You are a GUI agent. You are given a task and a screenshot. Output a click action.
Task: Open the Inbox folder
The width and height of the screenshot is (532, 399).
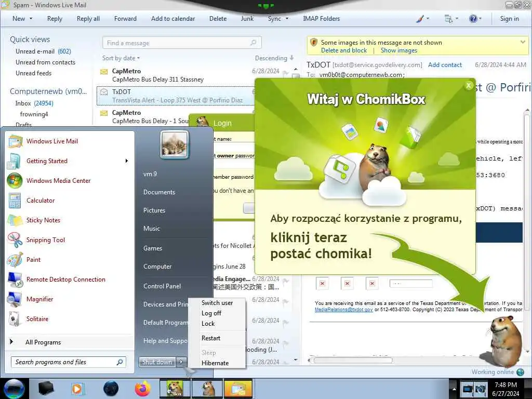click(34, 103)
